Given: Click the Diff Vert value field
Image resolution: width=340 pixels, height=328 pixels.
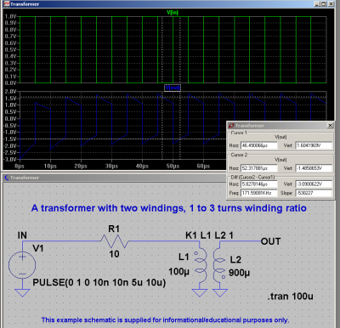Looking at the screenshot, I should (x=314, y=184).
